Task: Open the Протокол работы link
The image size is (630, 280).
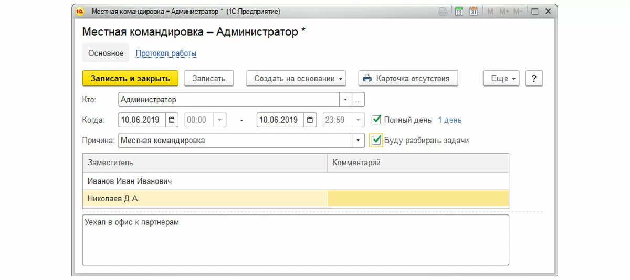Action: click(166, 53)
